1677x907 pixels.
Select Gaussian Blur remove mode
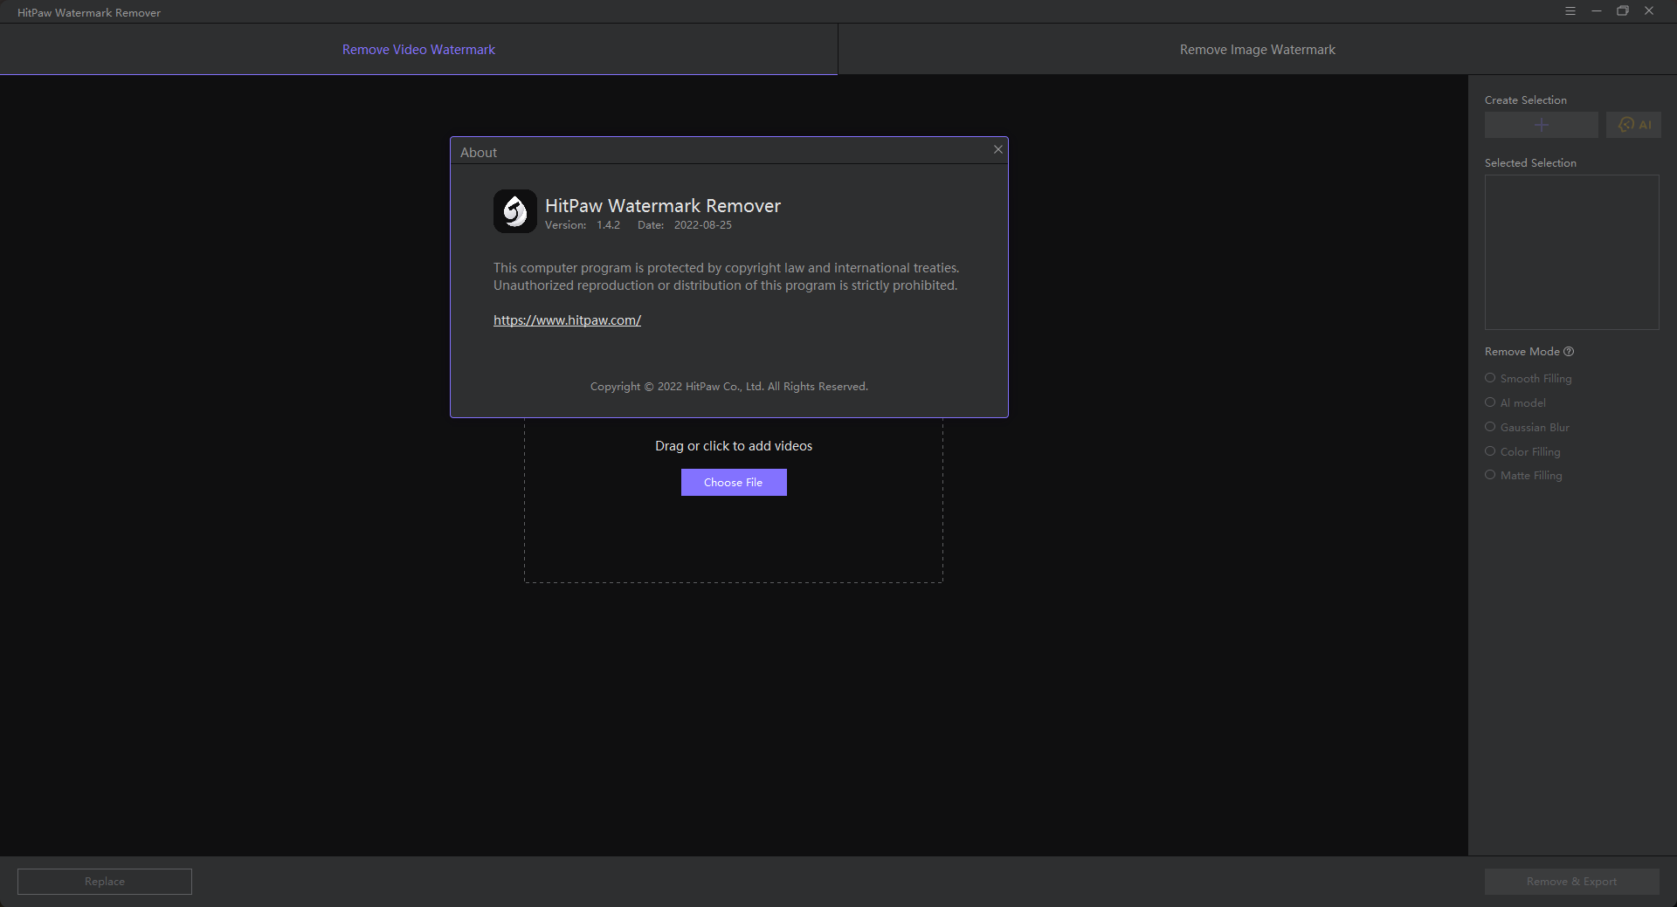tap(1528, 428)
